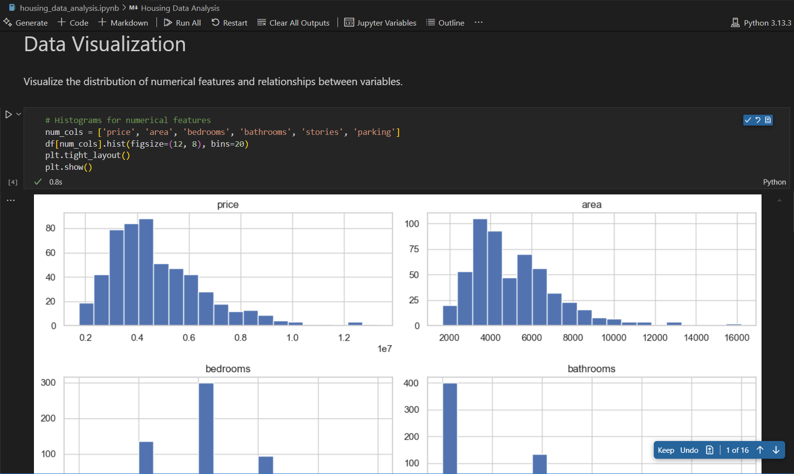Click the Python 3.13.3 kernel picker
The image size is (794, 474).
761,23
